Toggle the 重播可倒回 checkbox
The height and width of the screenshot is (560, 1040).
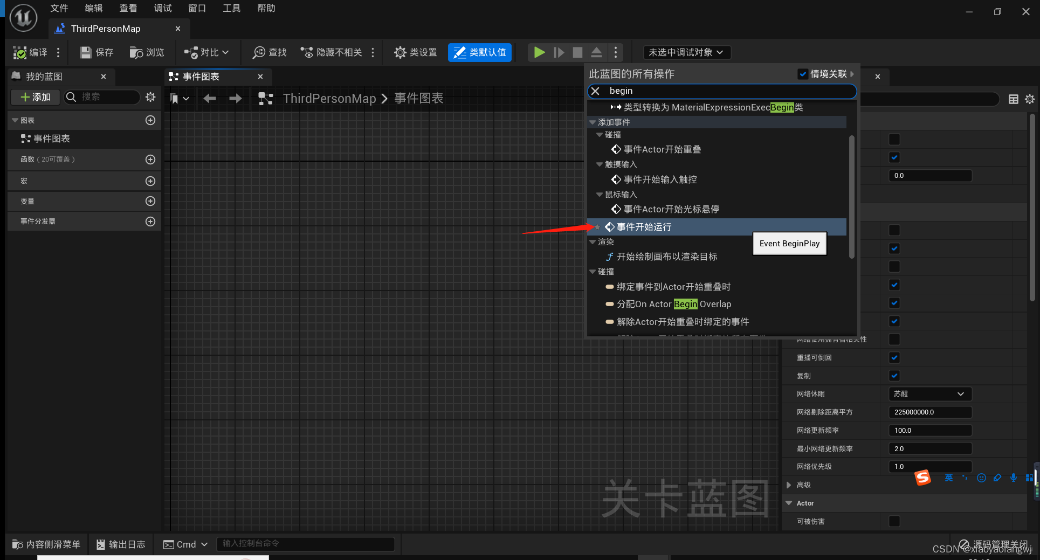tap(894, 357)
